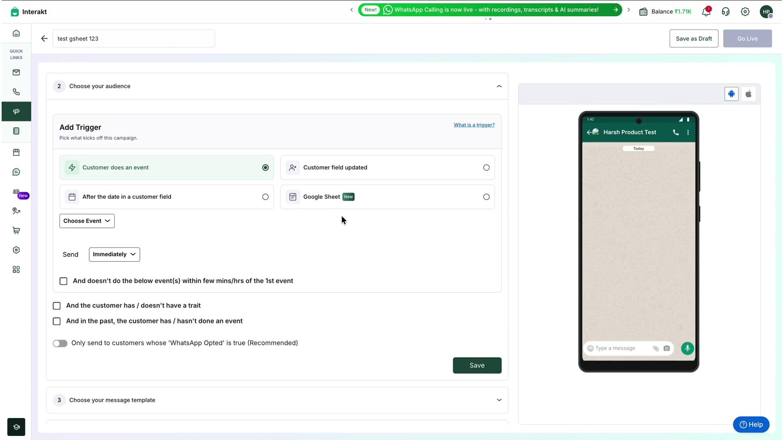Open the phone calls icon in sidebar
The width and height of the screenshot is (783, 440).
[x=16, y=92]
